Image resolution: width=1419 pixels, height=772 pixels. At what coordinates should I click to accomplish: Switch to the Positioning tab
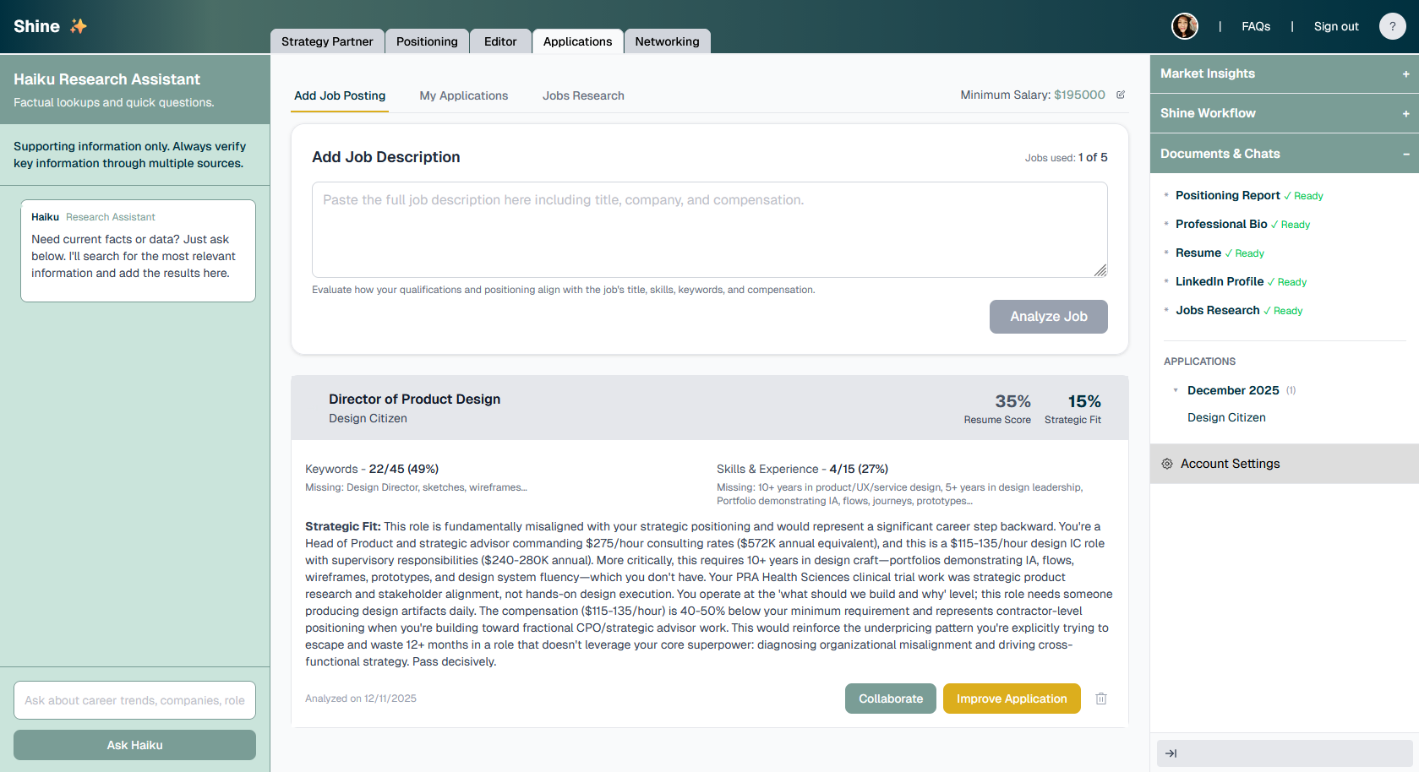click(427, 41)
